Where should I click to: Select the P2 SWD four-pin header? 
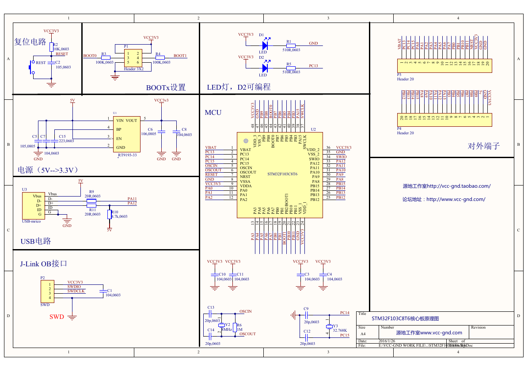[47, 291]
